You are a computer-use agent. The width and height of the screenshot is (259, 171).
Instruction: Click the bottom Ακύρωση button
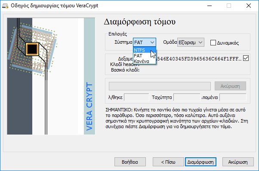click(238, 162)
